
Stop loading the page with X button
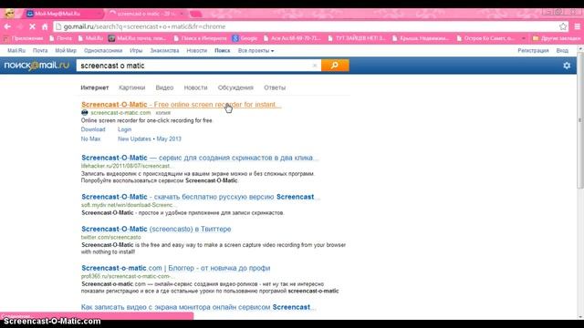32,26
